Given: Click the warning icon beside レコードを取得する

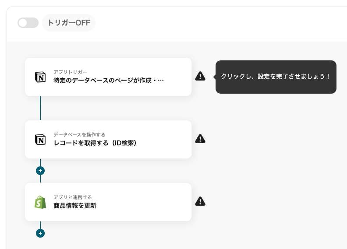Looking at the screenshot, I should pos(200,139).
